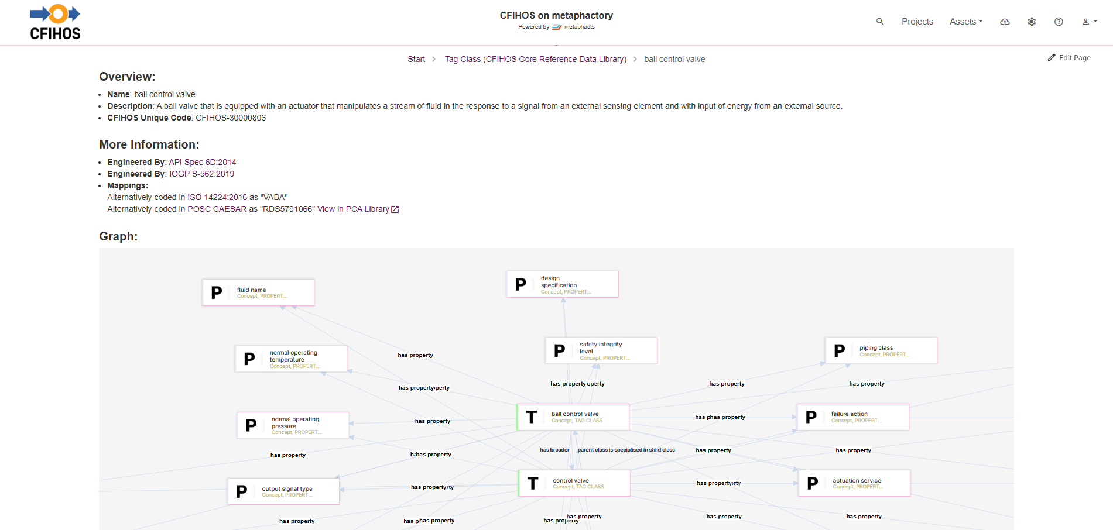Viewport: 1113px width, 530px height.
Task: Click View in PCA Library link
Action: (x=353, y=209)
